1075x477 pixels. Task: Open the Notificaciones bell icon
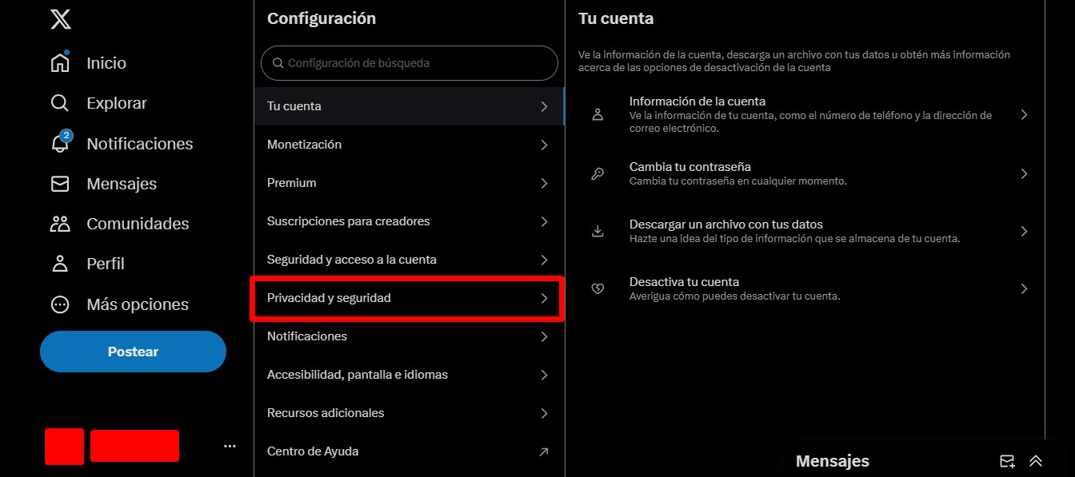pyautogui.click(x=60, y=144)
